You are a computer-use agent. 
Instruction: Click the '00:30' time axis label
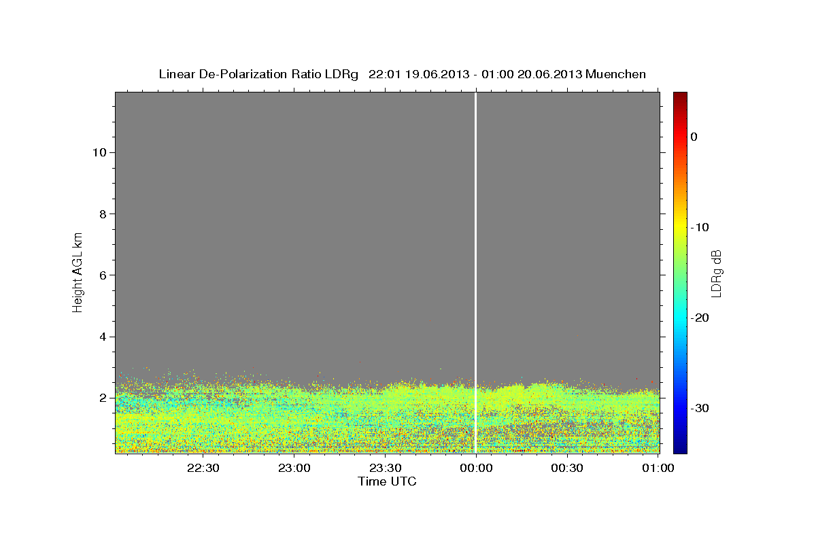click(568, 468)
